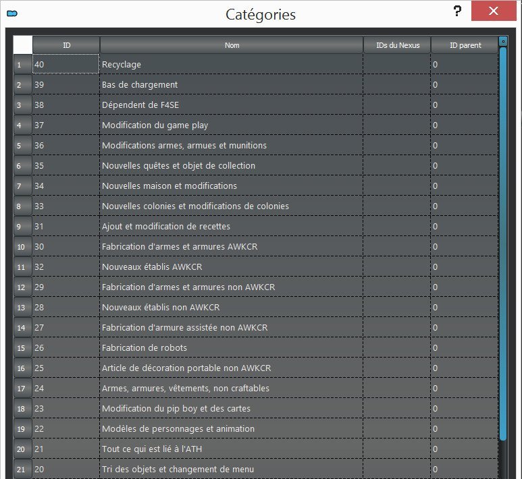
Task: Click the app icon in title bar
Action: click(x=11, y=13)
